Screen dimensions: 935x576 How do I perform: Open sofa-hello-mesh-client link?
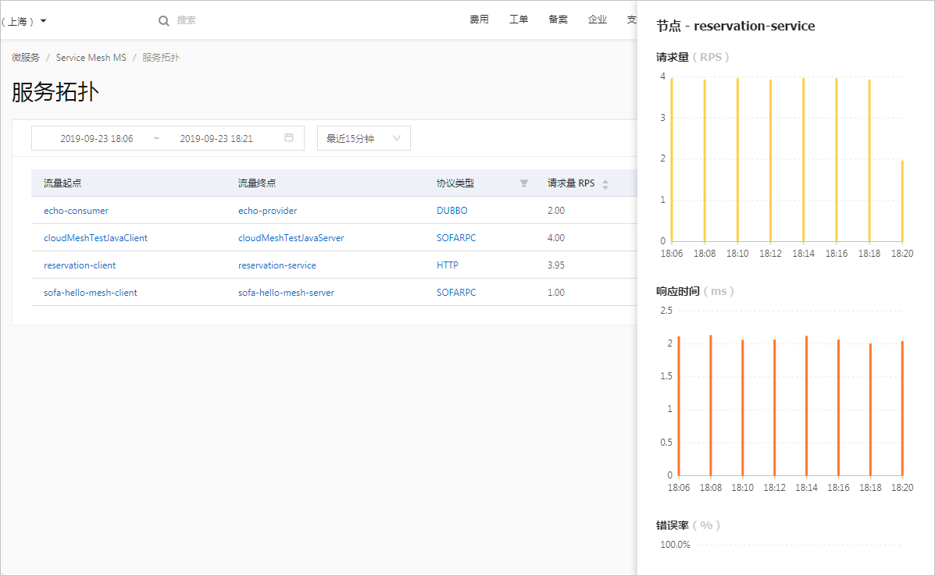tap(90, 293)
